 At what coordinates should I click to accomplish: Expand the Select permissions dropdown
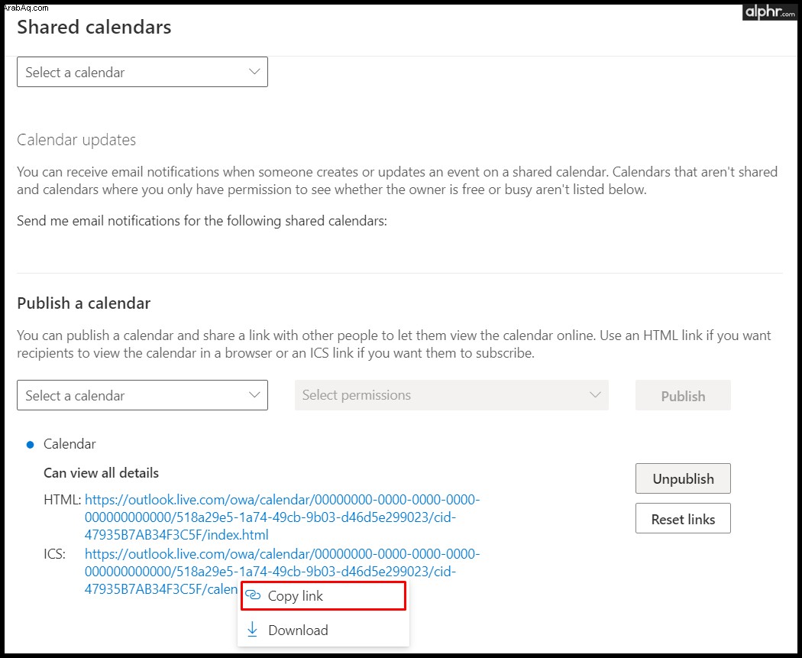click(451, 395)
